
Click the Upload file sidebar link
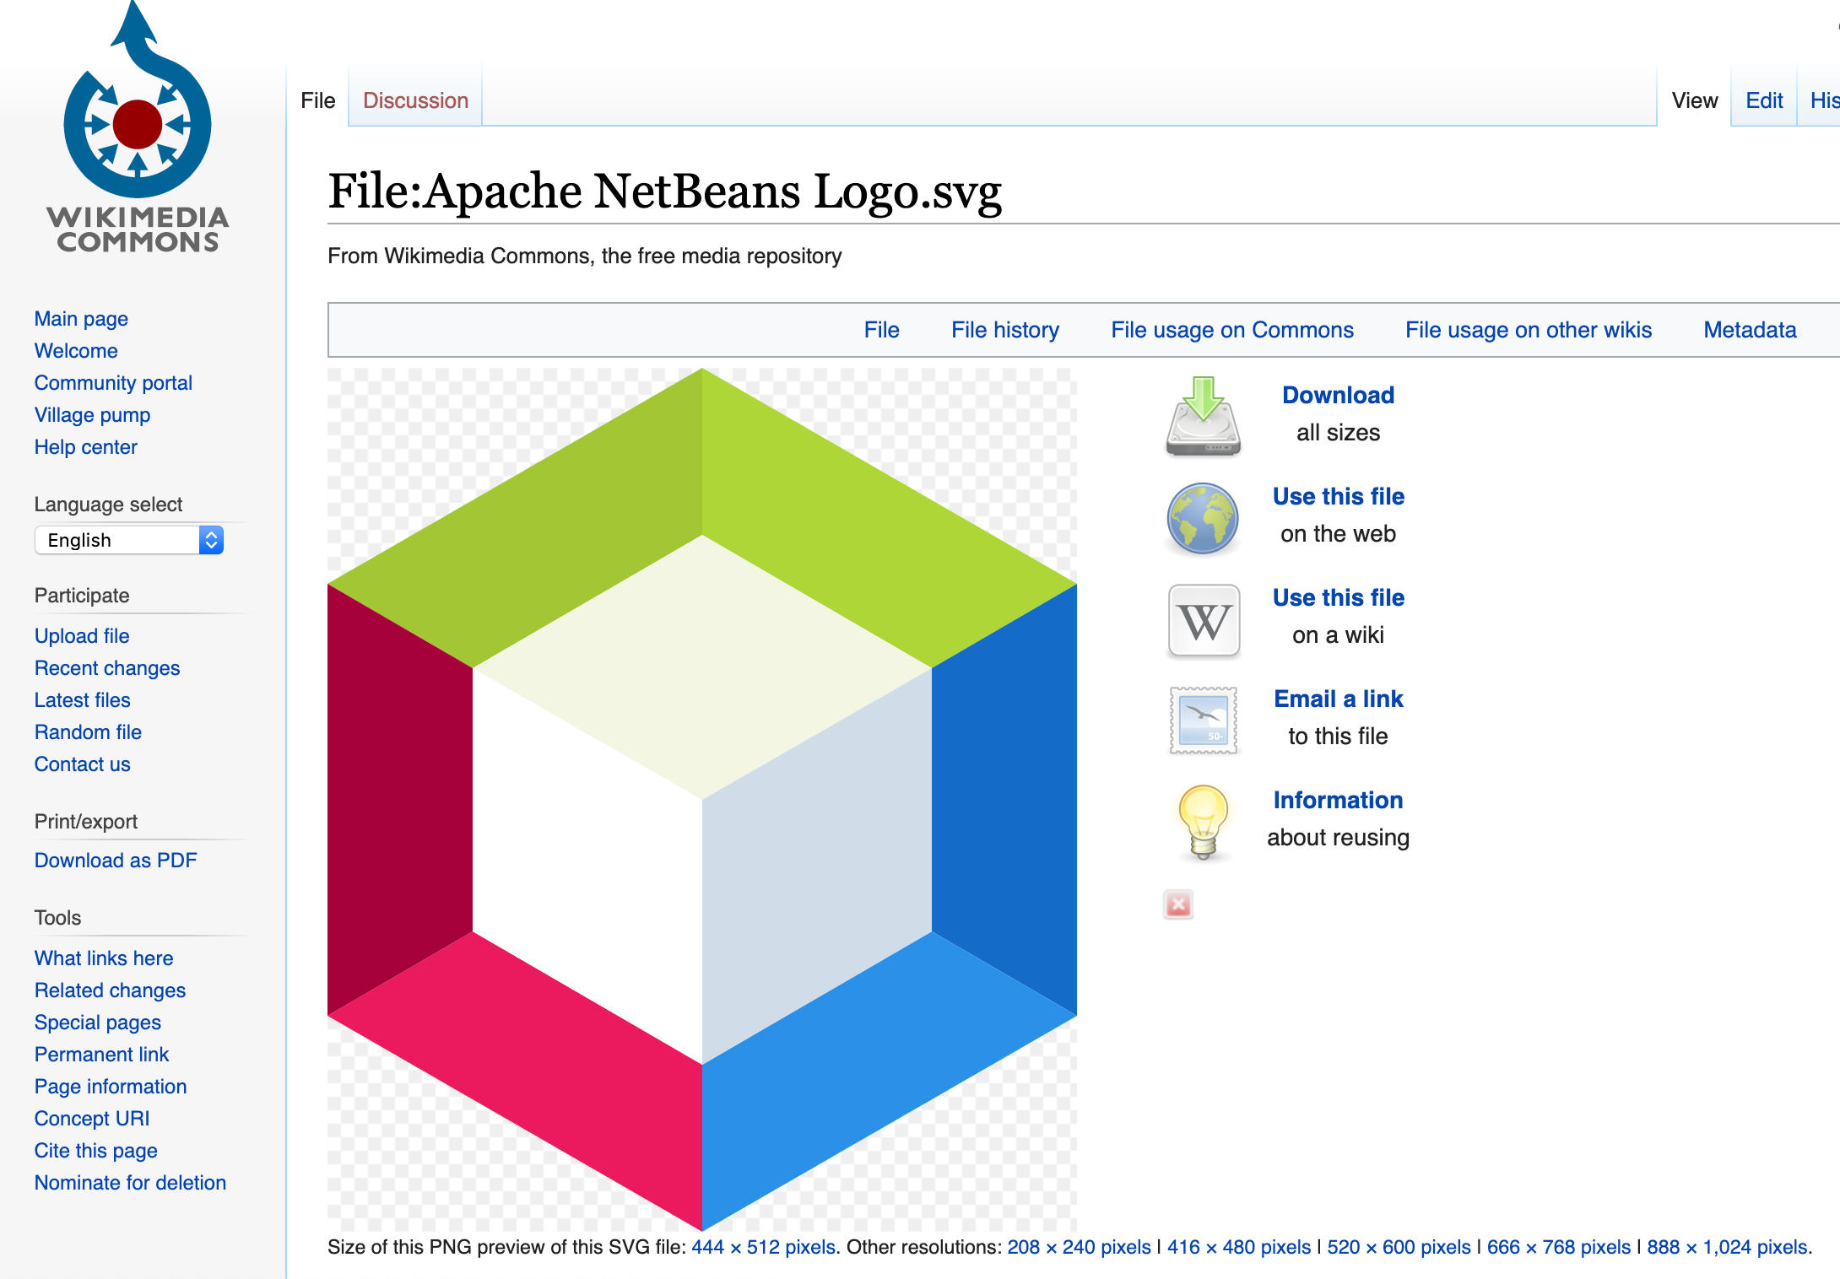pos(82,636)
